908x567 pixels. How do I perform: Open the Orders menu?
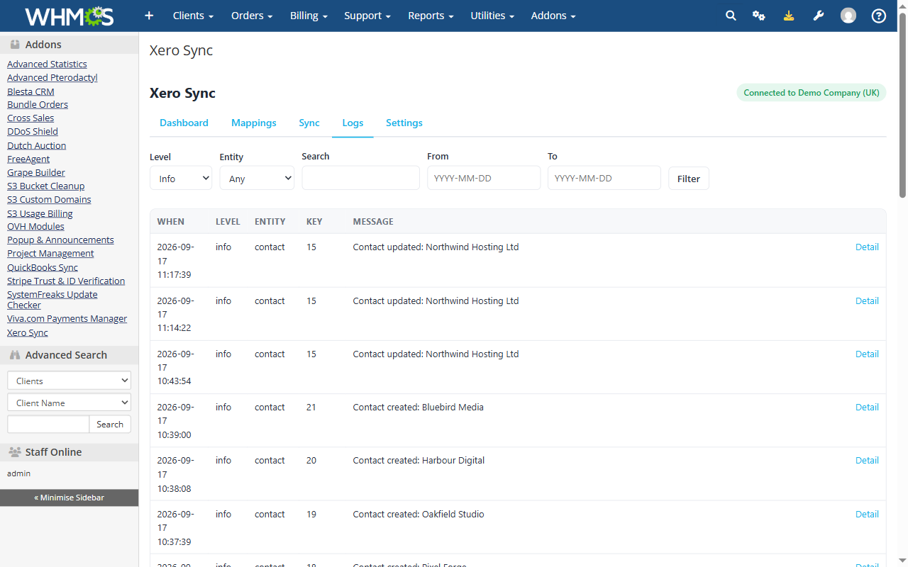coord(252,16)
